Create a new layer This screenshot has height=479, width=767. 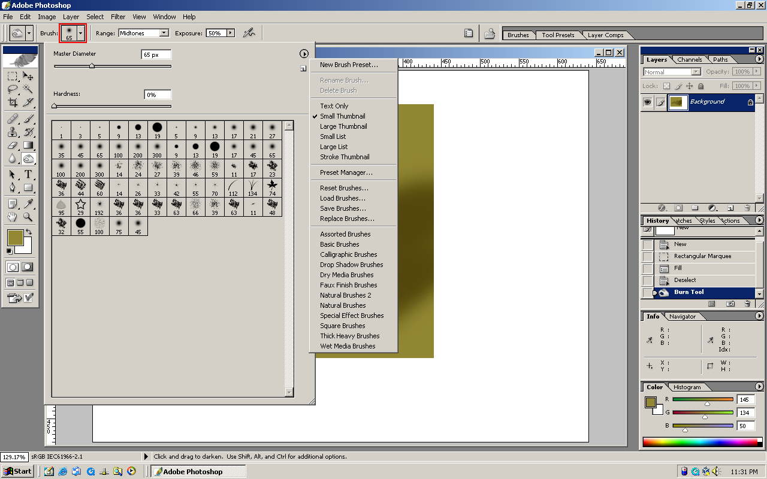[x=730, y=208]
